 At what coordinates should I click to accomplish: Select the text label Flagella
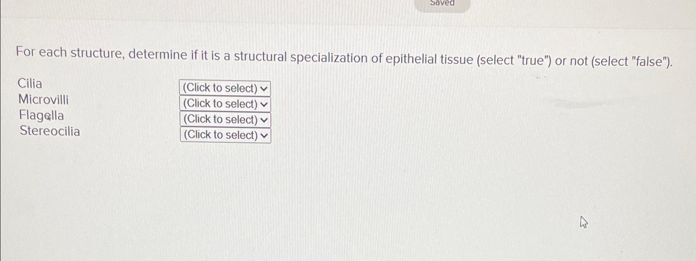[41, 116]
